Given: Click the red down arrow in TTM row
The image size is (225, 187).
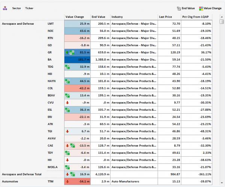Looking at the screenshot, I should click(67, 181).
